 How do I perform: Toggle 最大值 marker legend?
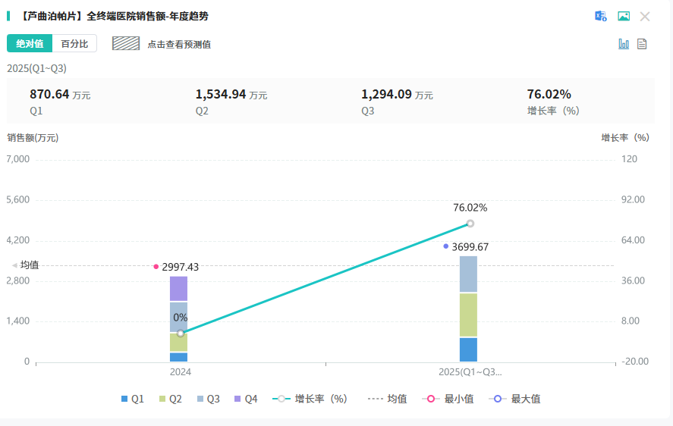pyautogui.click(x=514, y=399)
